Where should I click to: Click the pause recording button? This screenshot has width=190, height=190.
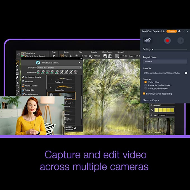(x=180, y=41)
